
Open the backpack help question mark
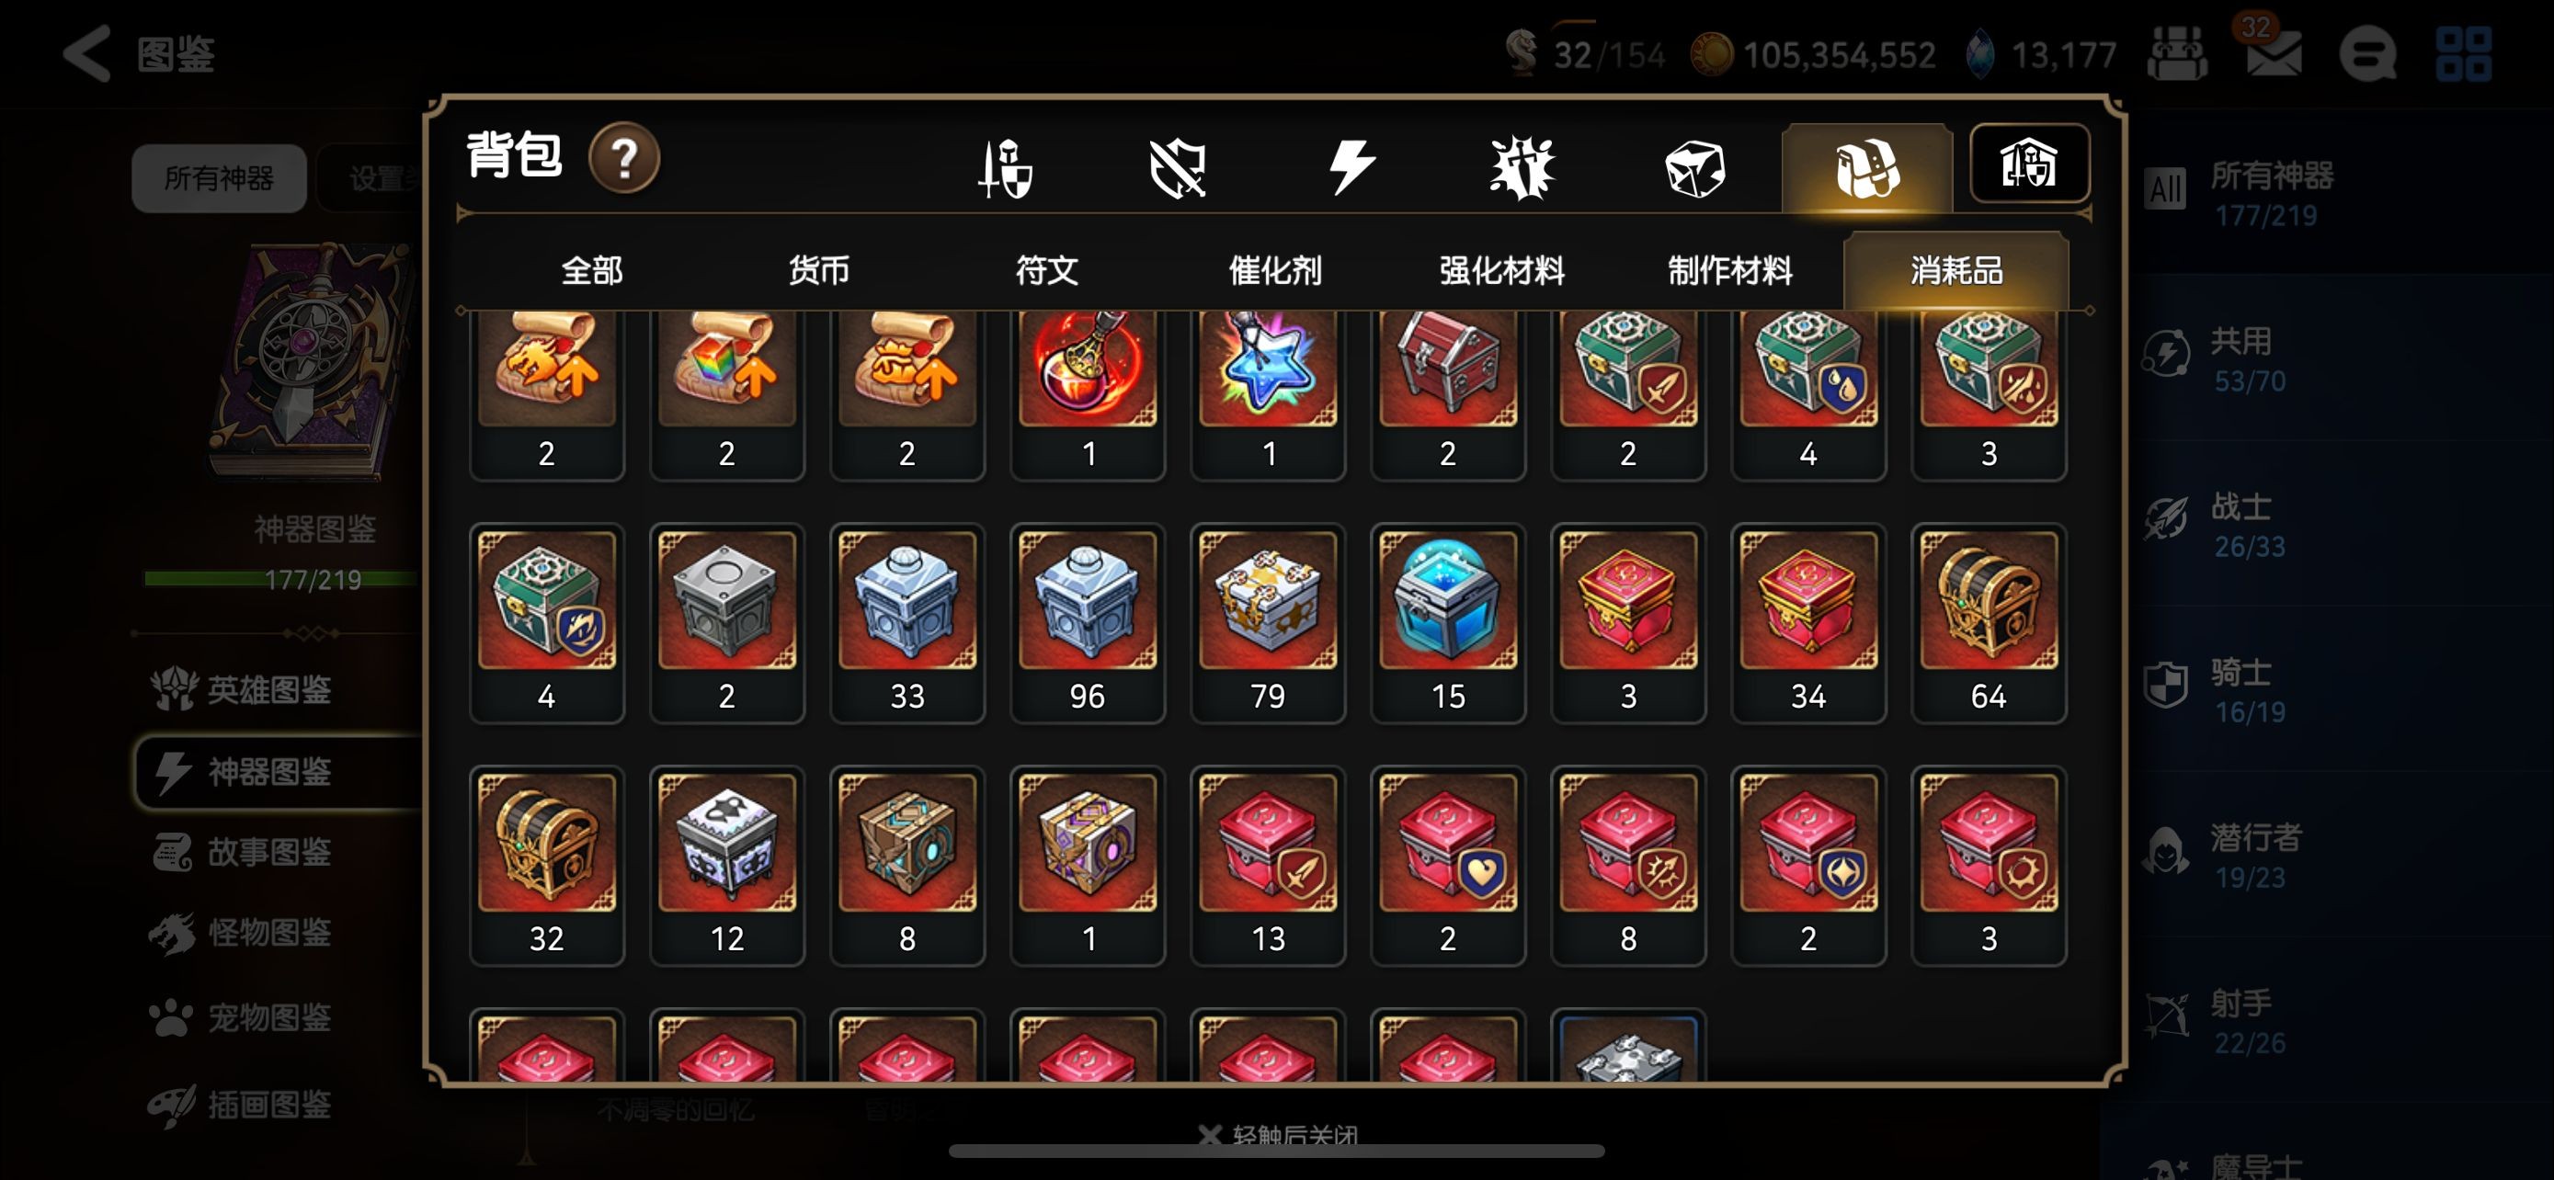pos(623,158)
